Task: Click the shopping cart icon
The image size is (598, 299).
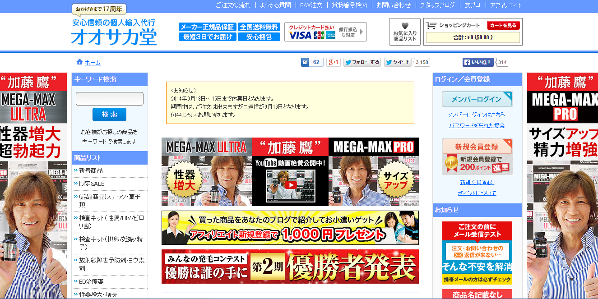Action: 431,26
